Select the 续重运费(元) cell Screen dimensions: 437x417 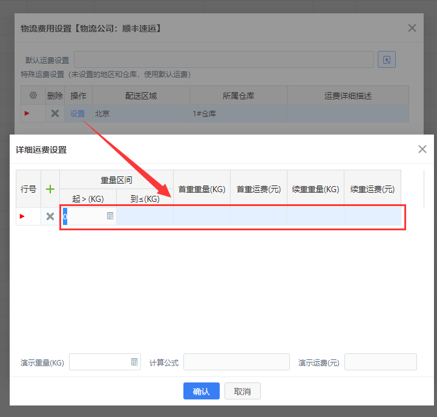tap(373, 216)
